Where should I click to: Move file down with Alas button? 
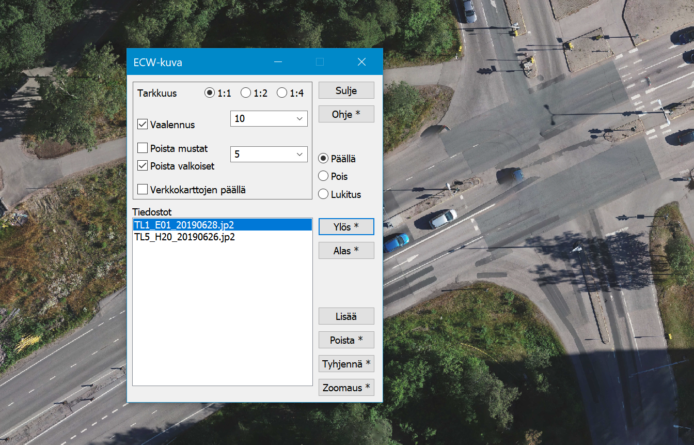[x=346, y=251]
